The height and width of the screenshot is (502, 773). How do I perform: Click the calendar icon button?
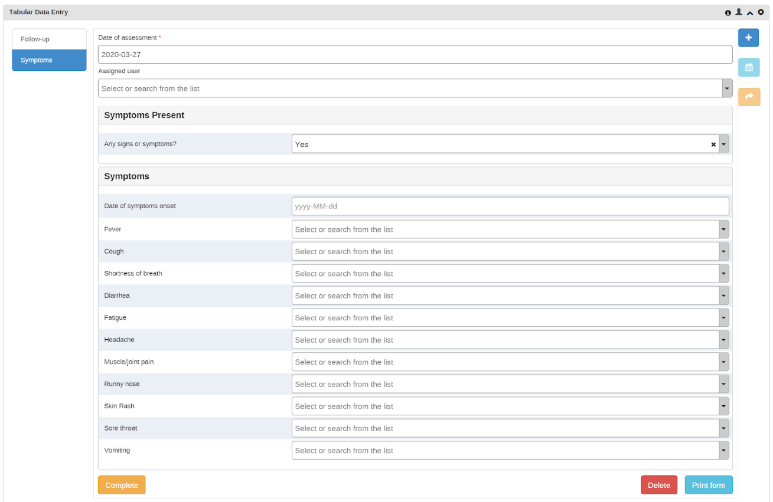749,67
